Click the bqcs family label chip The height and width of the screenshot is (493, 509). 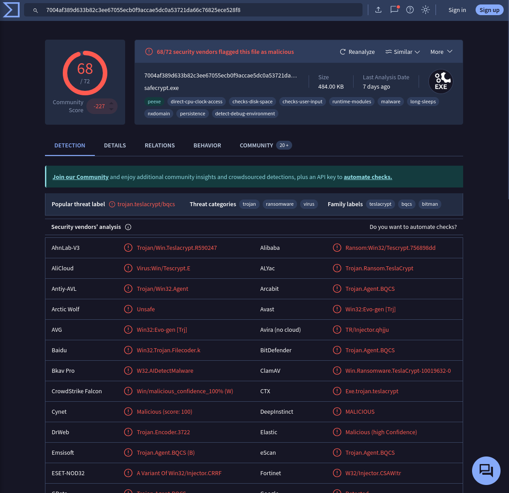click(x=407, y=204)
